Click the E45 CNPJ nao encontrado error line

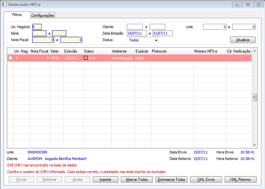pyautogui.click(x=42, y=165)
